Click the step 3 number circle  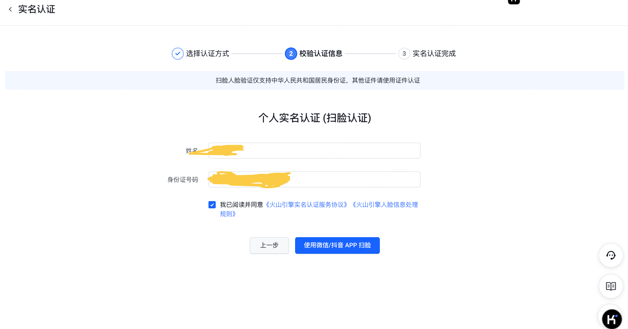pyautogui.click(x=404, y=54)
